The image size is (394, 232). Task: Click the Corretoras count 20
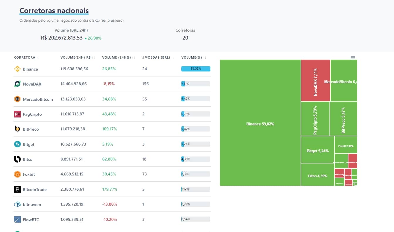[185, 38]
